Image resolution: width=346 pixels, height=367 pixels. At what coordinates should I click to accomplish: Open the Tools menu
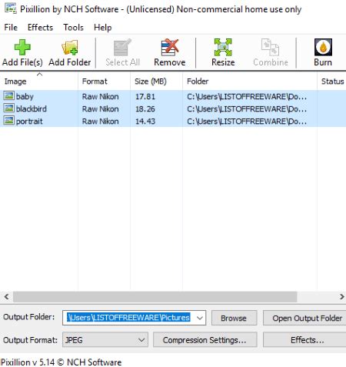(74, 28)
